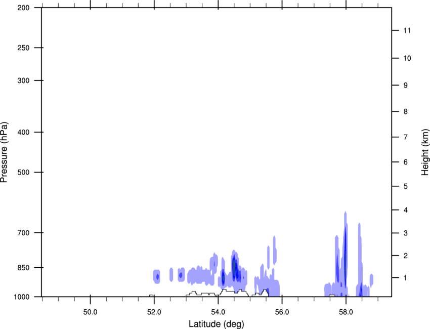Click the 5 km height label
This screenshot has width=430, height=329.
(x=406, y=186)
